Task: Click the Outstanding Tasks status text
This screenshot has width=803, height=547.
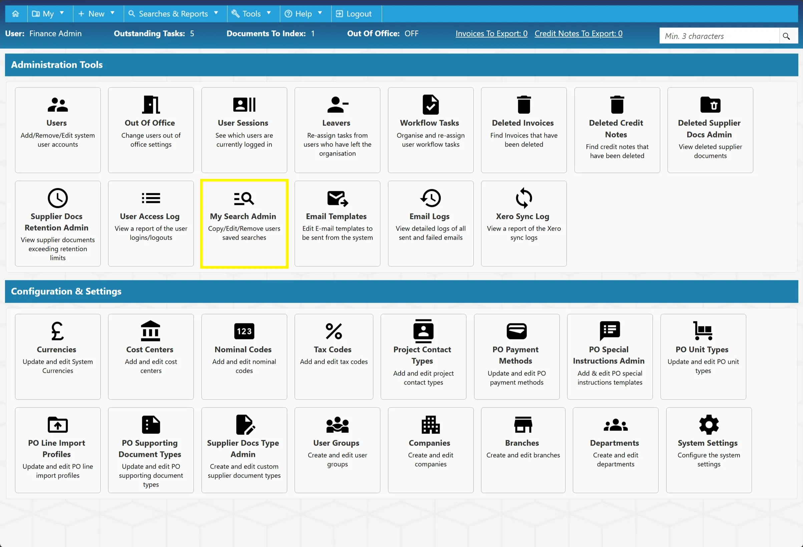Action: pos(154,33)
